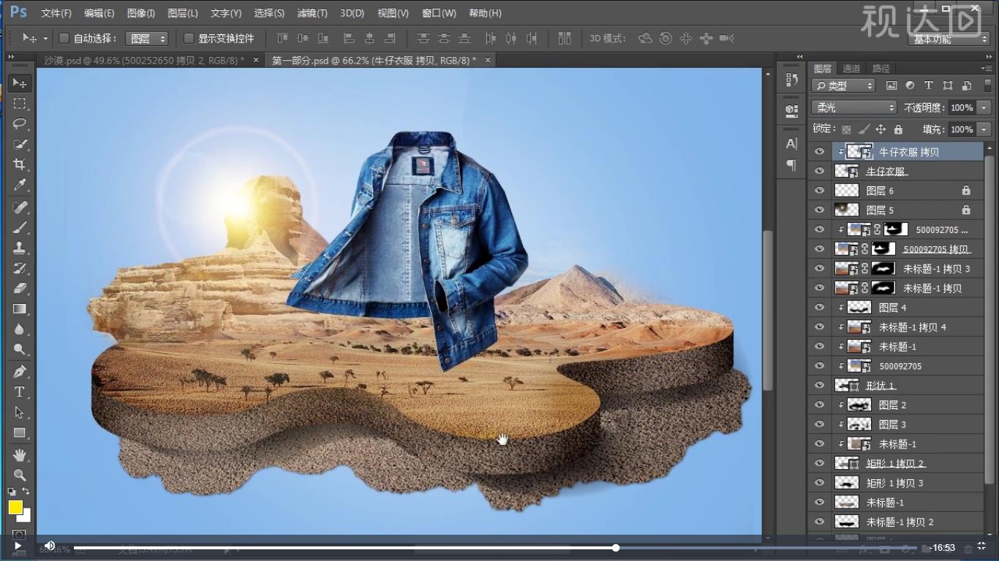Screen dimensions: 999x561
Task: Select the Eraser tool
Action: (20, 289)
